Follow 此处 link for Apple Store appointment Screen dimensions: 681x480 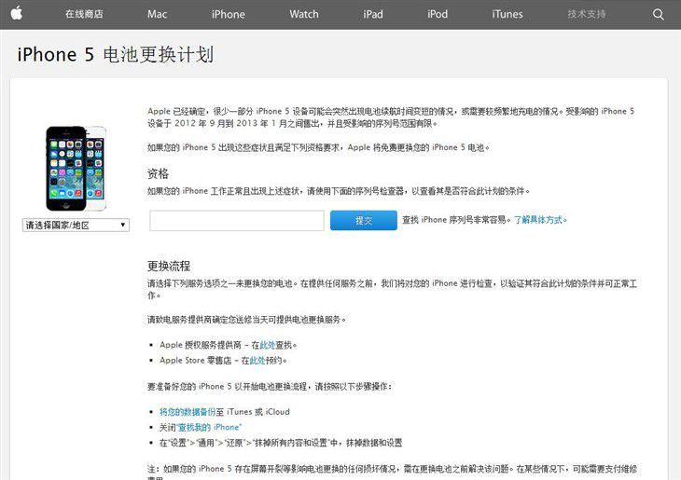[257, 361]
